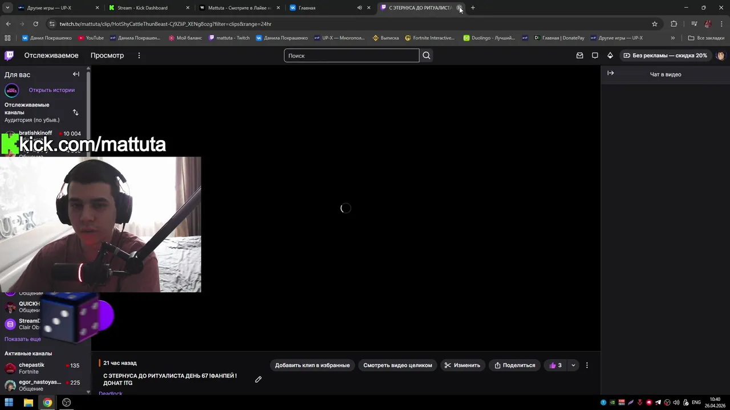
Task: Mute the VK Главная tab audio
Action: (359, 8)
